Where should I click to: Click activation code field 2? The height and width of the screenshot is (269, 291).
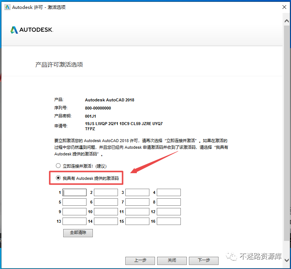pyautogui.click(x=106, y=192)
